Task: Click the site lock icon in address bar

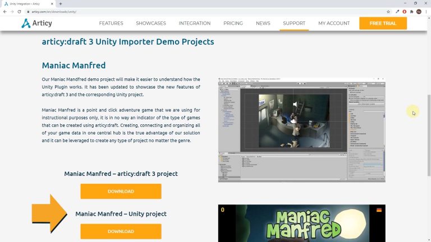Action: tap(28, 12)
